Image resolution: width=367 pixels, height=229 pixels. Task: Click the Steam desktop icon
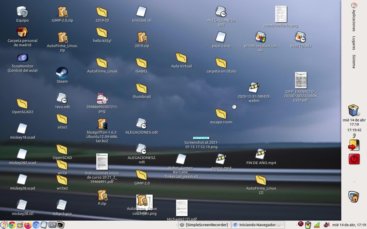[62, 73]
